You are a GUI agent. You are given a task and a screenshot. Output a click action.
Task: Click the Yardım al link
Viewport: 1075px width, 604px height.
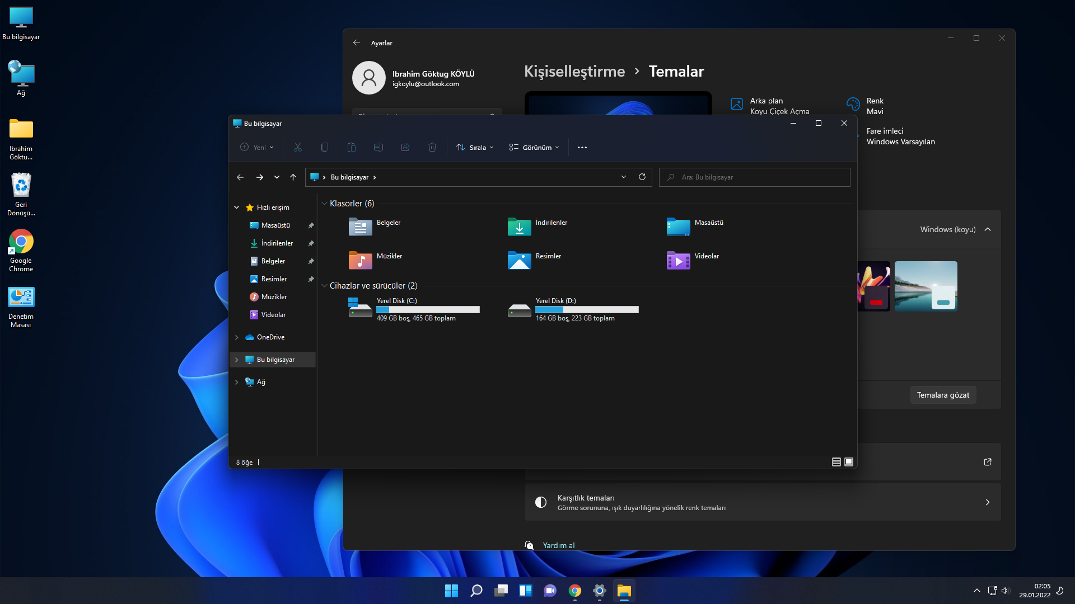(558, 545)
